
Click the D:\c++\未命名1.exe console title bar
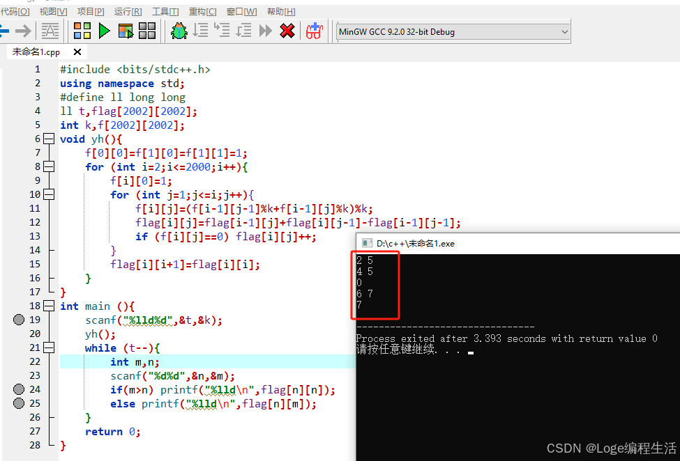pyautogui.click(x=518, y=243)
